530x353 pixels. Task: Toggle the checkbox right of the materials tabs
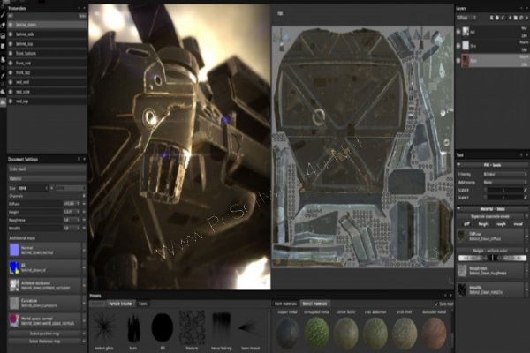coord(436,304)
